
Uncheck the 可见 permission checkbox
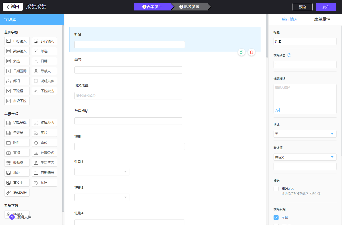(x=276, y=218)
